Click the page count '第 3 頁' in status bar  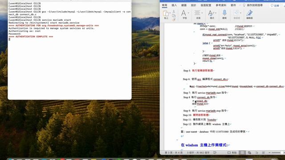tap(174, 152)
